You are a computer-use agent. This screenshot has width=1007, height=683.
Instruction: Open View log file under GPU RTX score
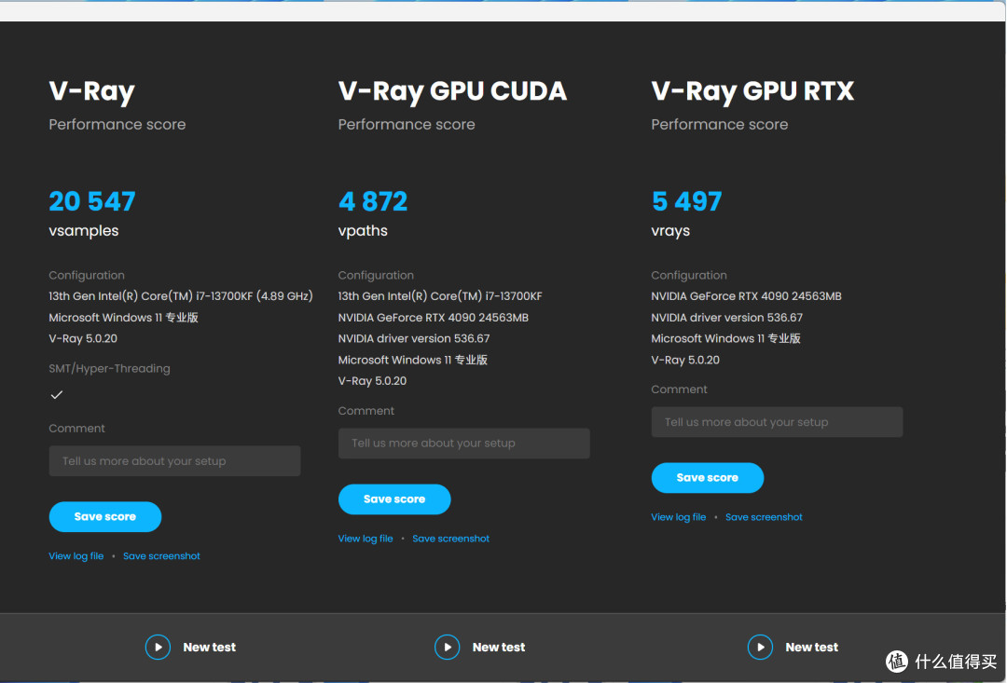click(x=678, y=517)
